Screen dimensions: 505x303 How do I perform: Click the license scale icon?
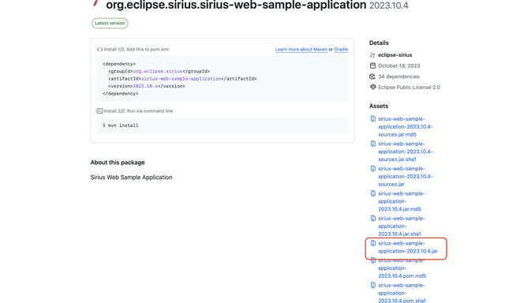coord(372,88)
